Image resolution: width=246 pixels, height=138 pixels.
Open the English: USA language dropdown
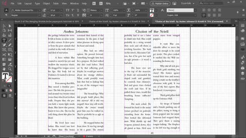tap(182, 15)
